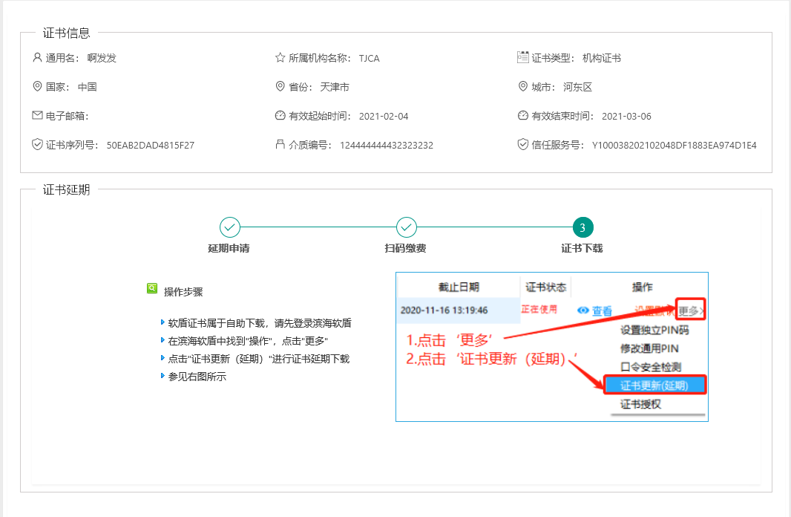Click the location pin icon beside 国家
The width and height of the screenshot is (791, 517).
(x=37, y=87)
